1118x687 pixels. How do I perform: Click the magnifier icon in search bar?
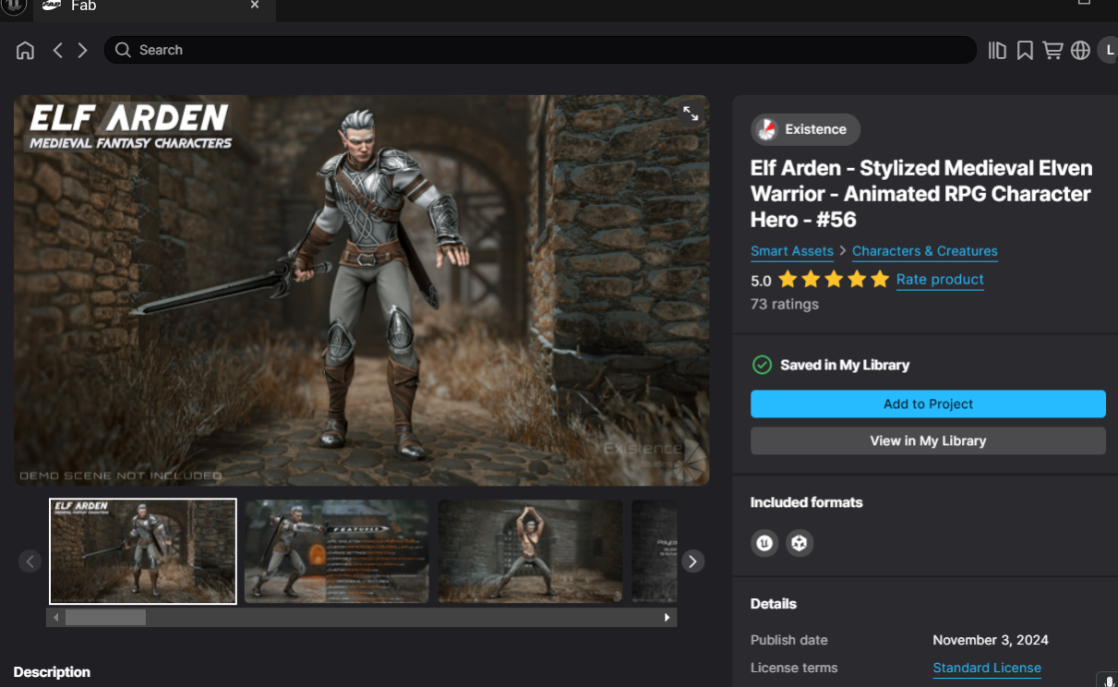coord(123,50)
